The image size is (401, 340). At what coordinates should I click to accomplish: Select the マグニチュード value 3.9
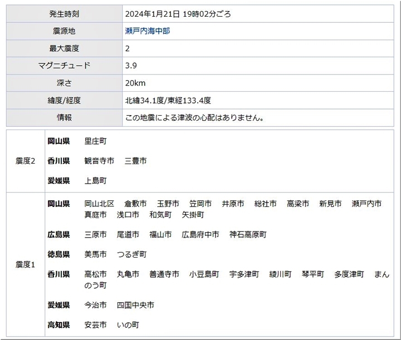[x=131, y=66]
